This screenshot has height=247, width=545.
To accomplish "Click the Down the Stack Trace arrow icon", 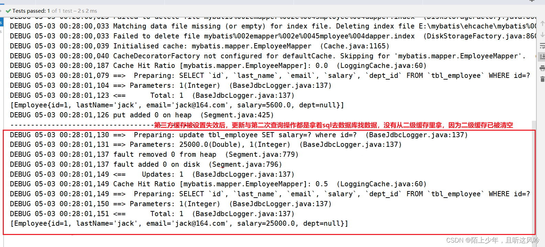I will tap(542, 35).
